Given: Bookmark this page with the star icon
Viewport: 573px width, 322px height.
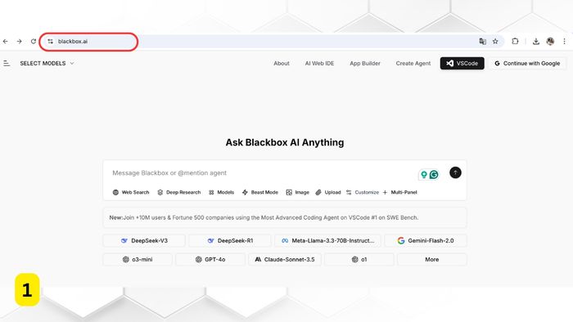Looking at the screenshot, I should click(495, 42).
